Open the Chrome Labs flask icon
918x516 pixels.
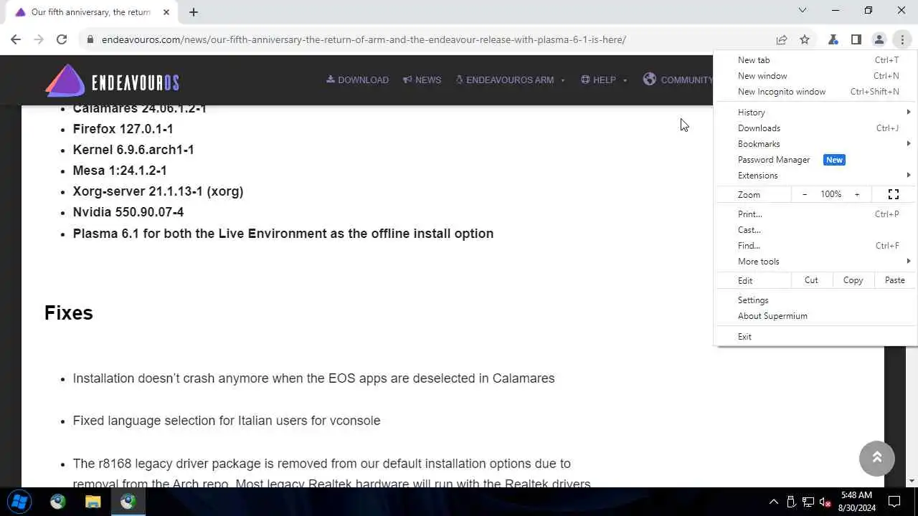(x=833, y=39)
